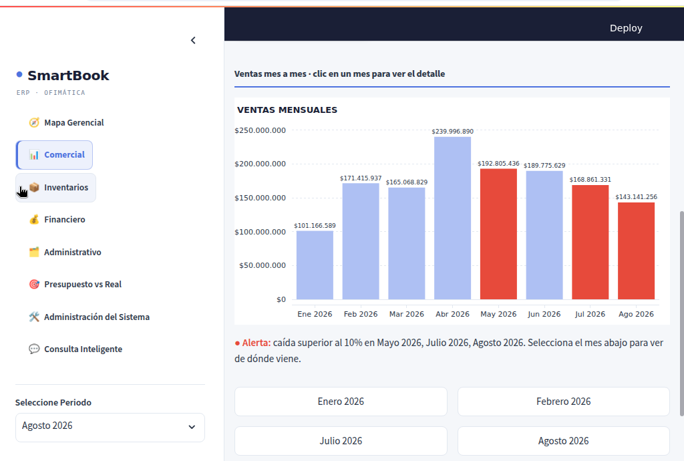This screenshot has width=684, height=461.
Task: Click the $143.141.256 value label
Action: (636, 196)
